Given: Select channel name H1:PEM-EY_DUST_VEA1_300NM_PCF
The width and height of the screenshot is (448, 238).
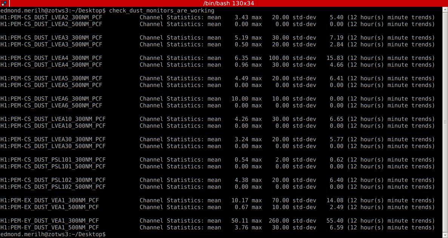Looking at the screenshot, I should tap(49, 221).
